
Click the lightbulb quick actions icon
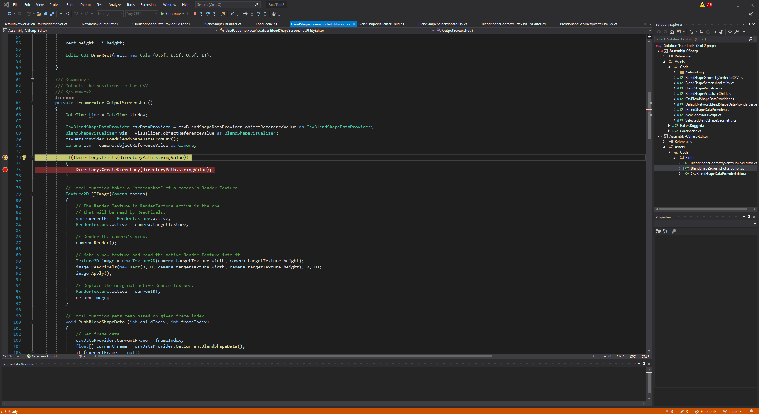tap(24, 157)
